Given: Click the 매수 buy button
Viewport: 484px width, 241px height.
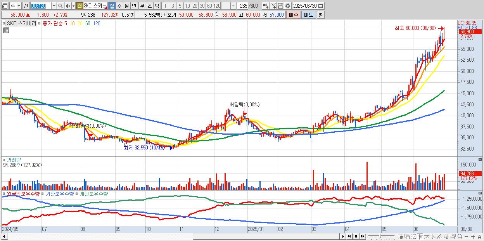Looking at the screenshot, I should point(294,15).
